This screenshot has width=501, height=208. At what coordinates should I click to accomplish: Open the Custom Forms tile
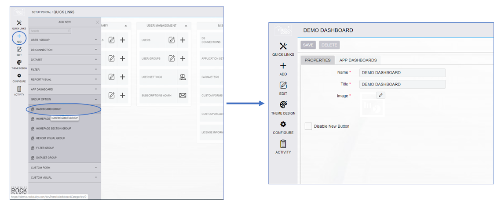tap(212, 95)
